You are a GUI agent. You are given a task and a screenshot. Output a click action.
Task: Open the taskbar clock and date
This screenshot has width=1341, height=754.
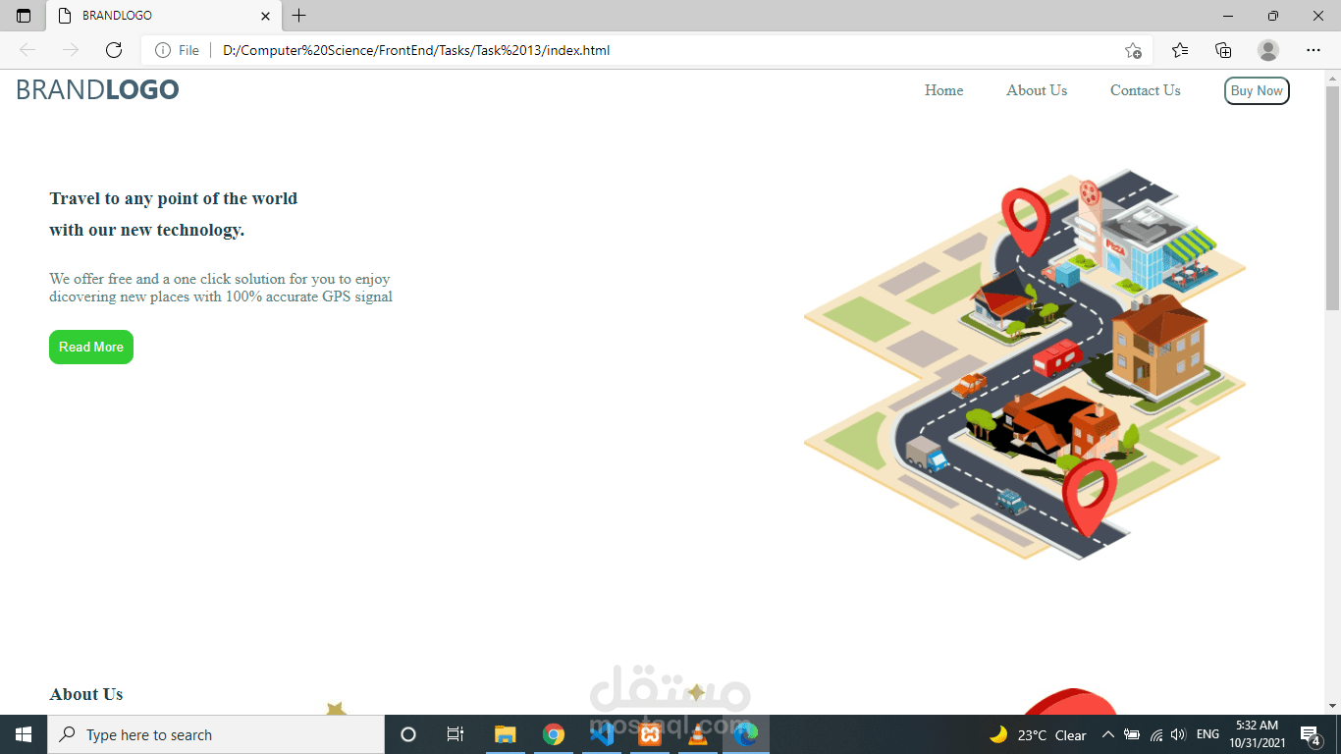(x=1258, y=734)
